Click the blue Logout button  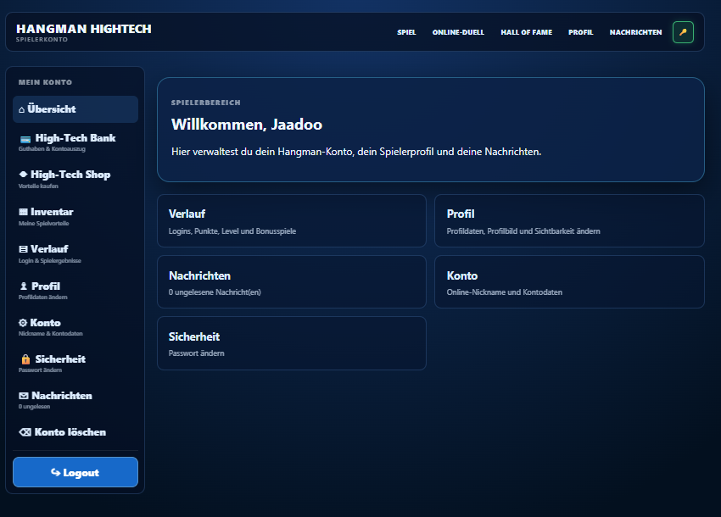(75, 472)
